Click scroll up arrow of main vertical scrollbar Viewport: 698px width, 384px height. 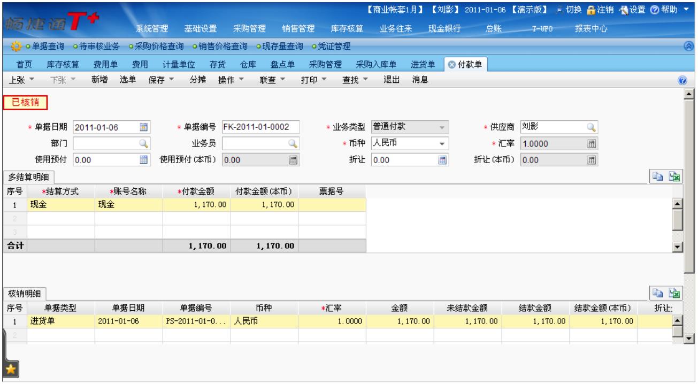click(689, 95)
